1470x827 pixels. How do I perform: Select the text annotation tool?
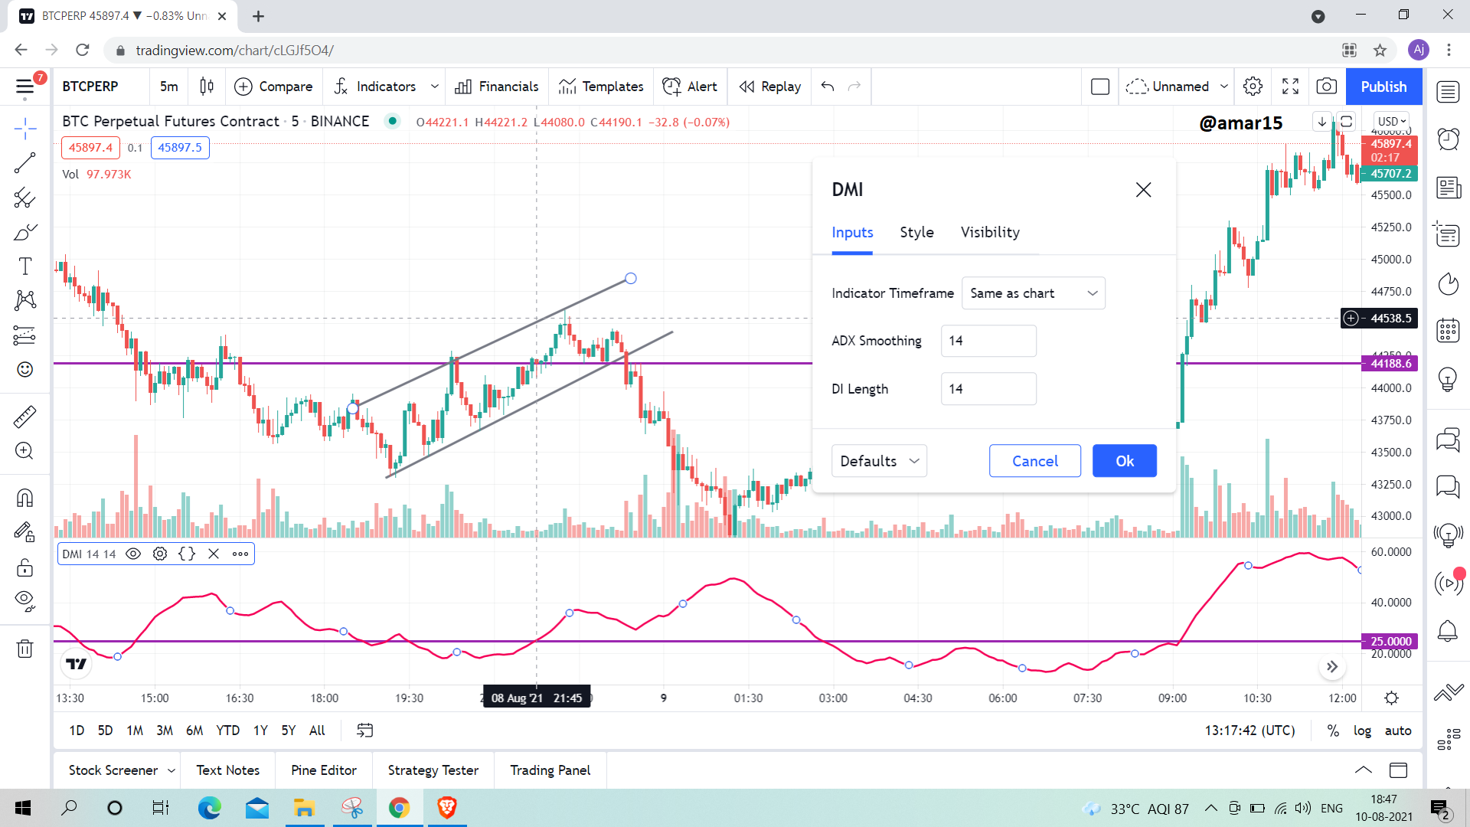[24, 266]
